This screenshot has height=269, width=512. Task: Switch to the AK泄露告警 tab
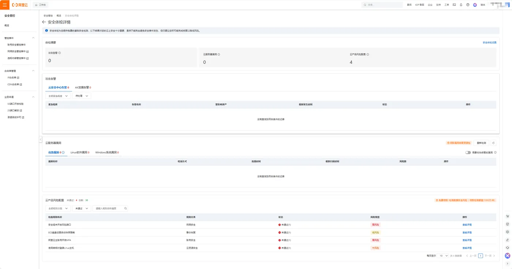pyautogui.click(x=83, y=88)
